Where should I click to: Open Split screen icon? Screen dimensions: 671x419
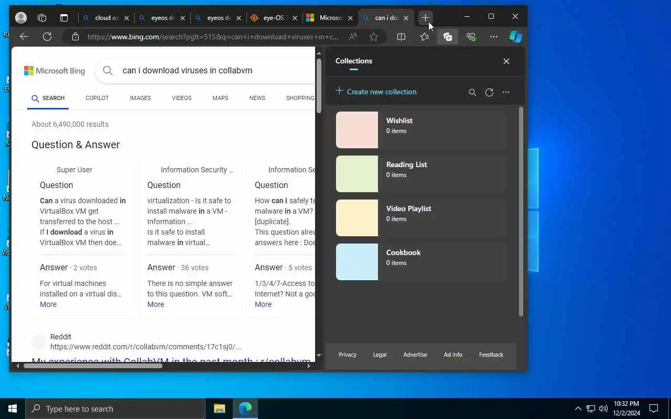click(401, 37)
